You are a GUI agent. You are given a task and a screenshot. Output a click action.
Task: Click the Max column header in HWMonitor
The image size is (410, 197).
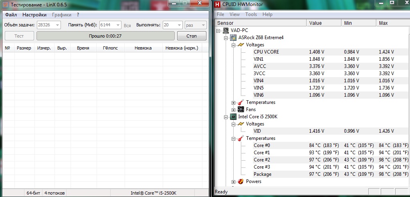click(x=393, y=23)
